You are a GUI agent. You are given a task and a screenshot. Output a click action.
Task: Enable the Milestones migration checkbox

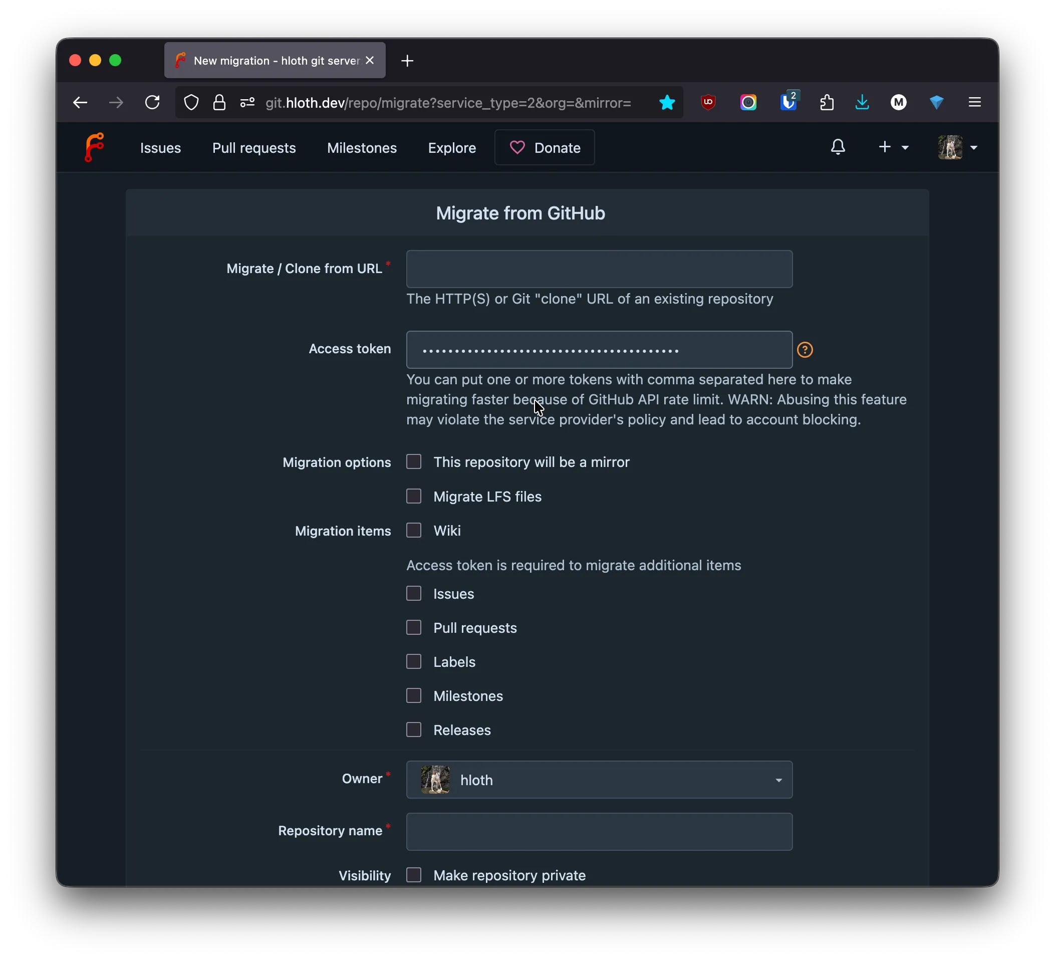414,695
